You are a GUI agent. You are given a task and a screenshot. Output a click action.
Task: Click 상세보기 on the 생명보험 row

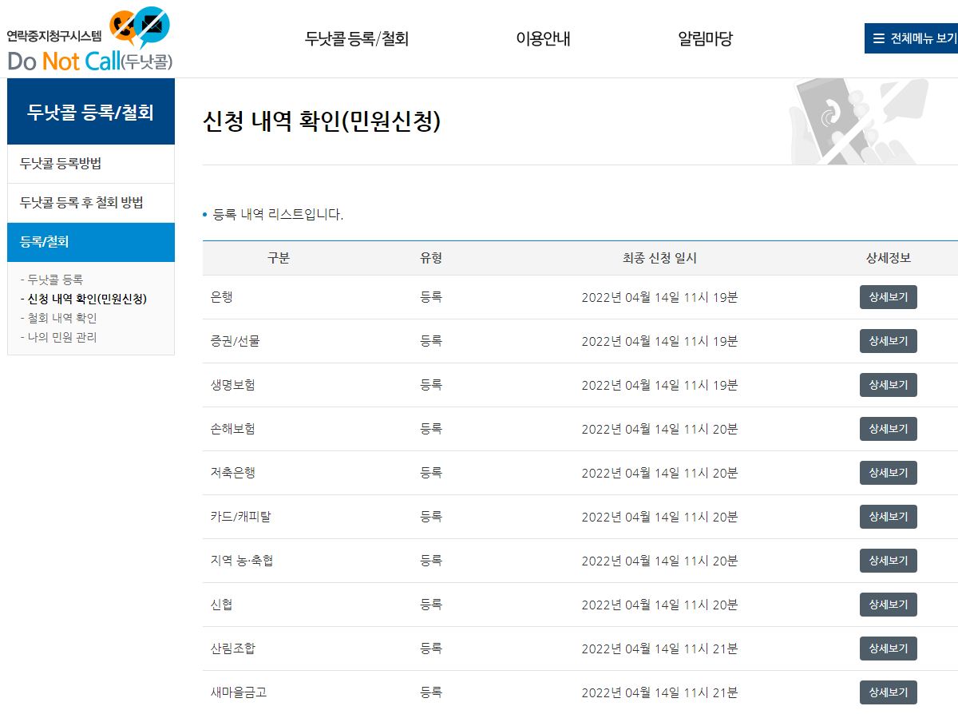[x=888, y=384]
